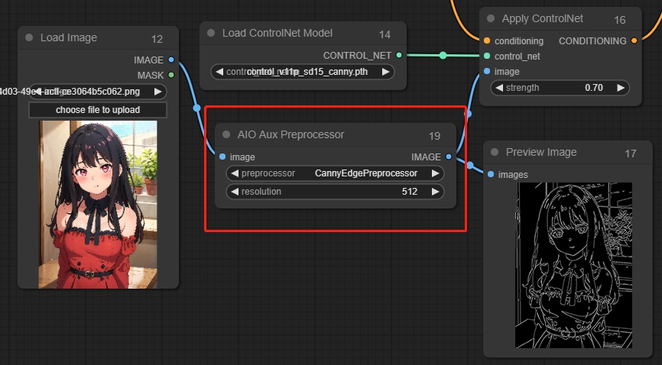Collapse the Load Image node via its dot
662x365 pixels.
tap(29, 37)
